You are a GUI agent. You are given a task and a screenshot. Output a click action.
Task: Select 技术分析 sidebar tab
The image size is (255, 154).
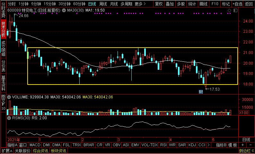pos(3,29)
